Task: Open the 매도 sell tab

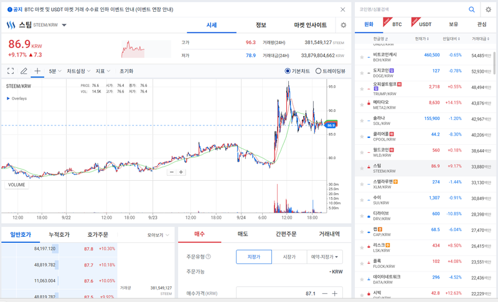Action: point(243,234)
